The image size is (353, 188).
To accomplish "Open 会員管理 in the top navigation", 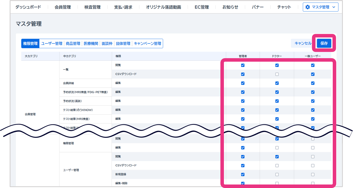I will pyautogui.click(x=63, y=7).
